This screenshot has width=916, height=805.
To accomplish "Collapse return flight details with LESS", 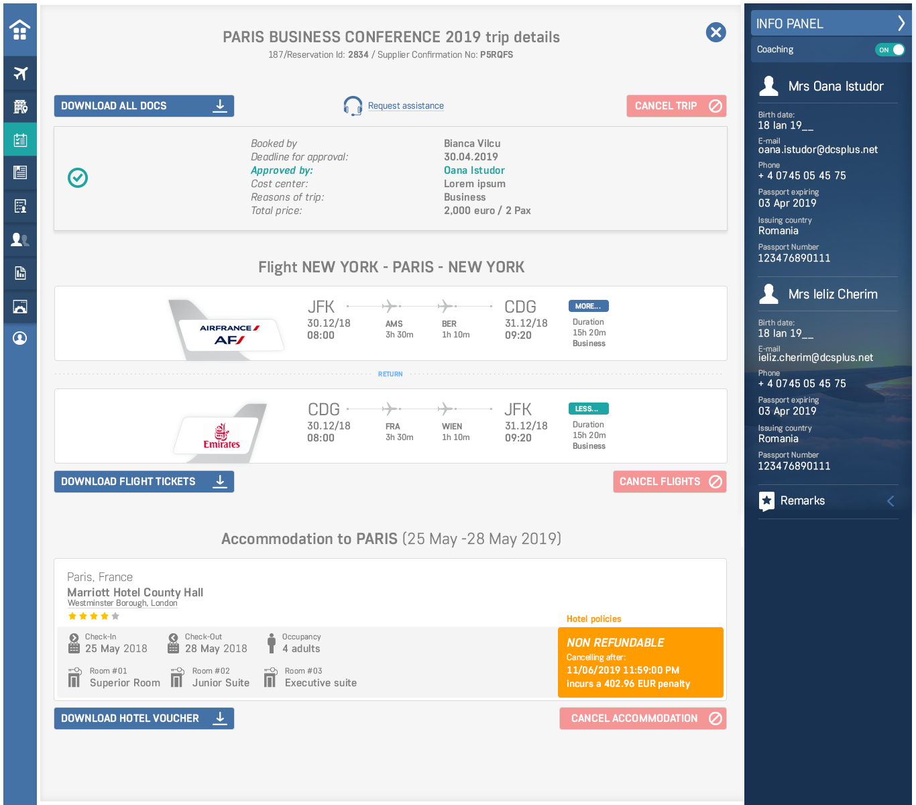I will tap(588, 409).
